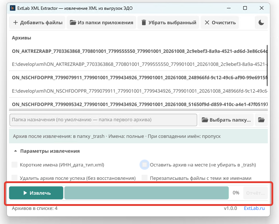This screenshot has width=279, height=224.
Task: Collapse the Параметры извлечения section
Action: 47,151
